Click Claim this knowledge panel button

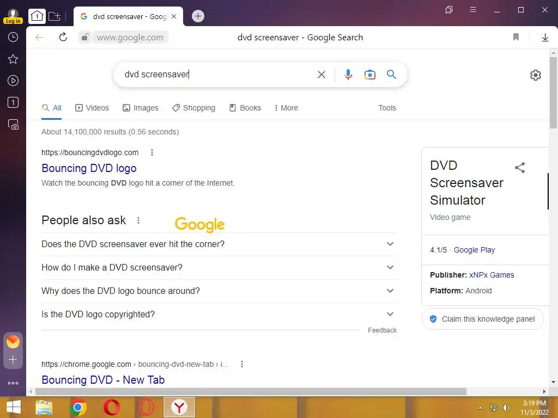click(x=483, y=319)
